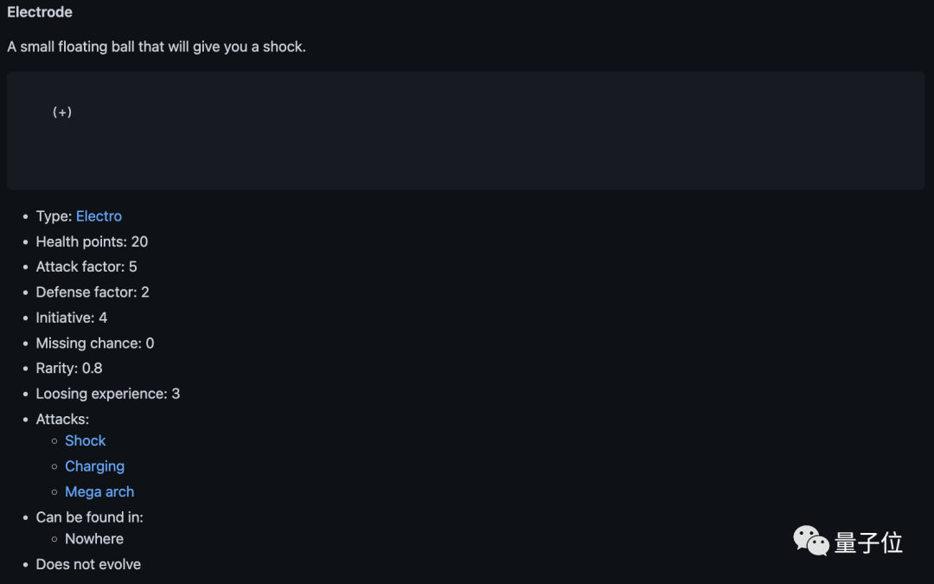
Task: Click the Attacks: list label
Action: tap(62, 420)
